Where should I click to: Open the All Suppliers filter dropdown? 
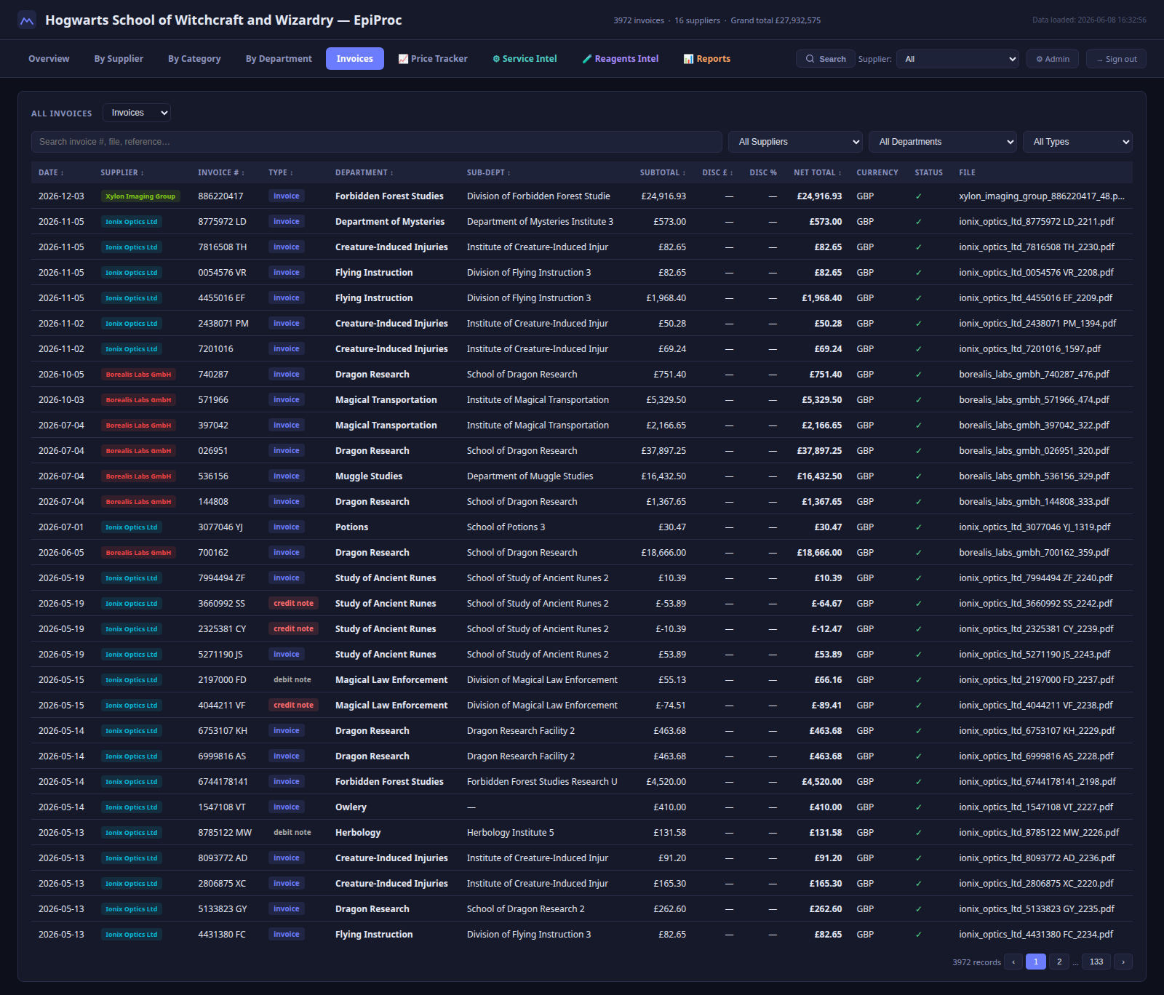coord(795,142)
